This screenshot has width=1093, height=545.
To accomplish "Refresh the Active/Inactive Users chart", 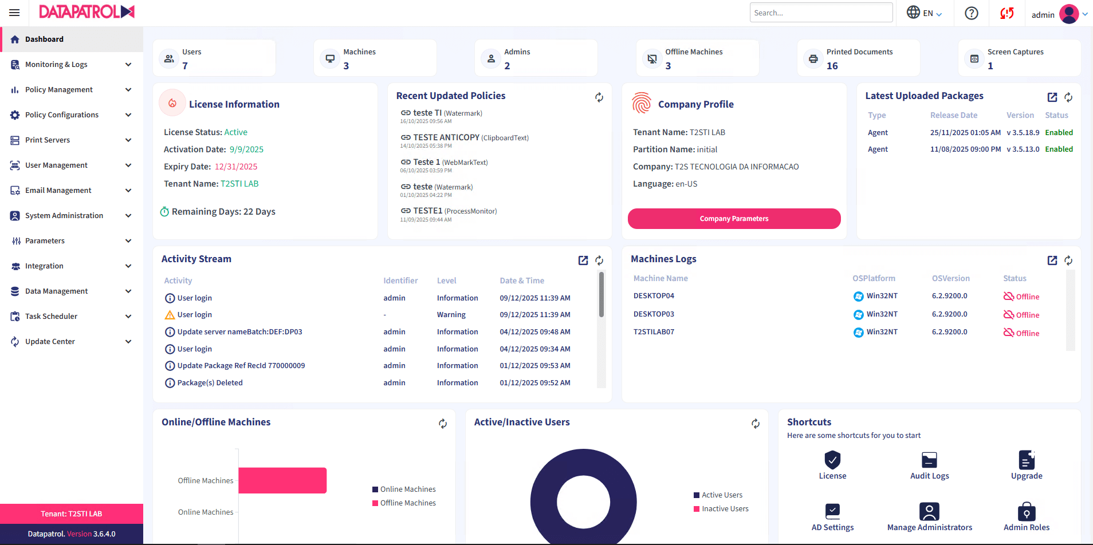I will click(x=755, y=424).
